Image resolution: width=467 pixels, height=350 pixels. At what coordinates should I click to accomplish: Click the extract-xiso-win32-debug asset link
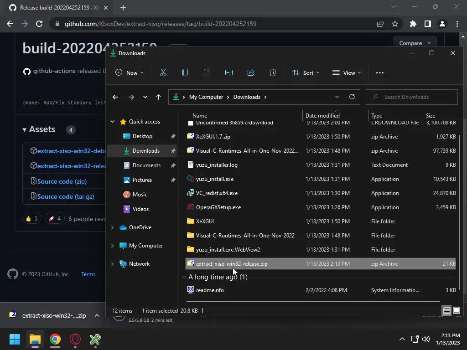pos(71,151)
